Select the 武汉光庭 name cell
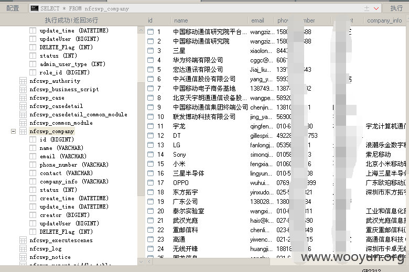Screen dimensions: 409x272 [x=186, y=221]
